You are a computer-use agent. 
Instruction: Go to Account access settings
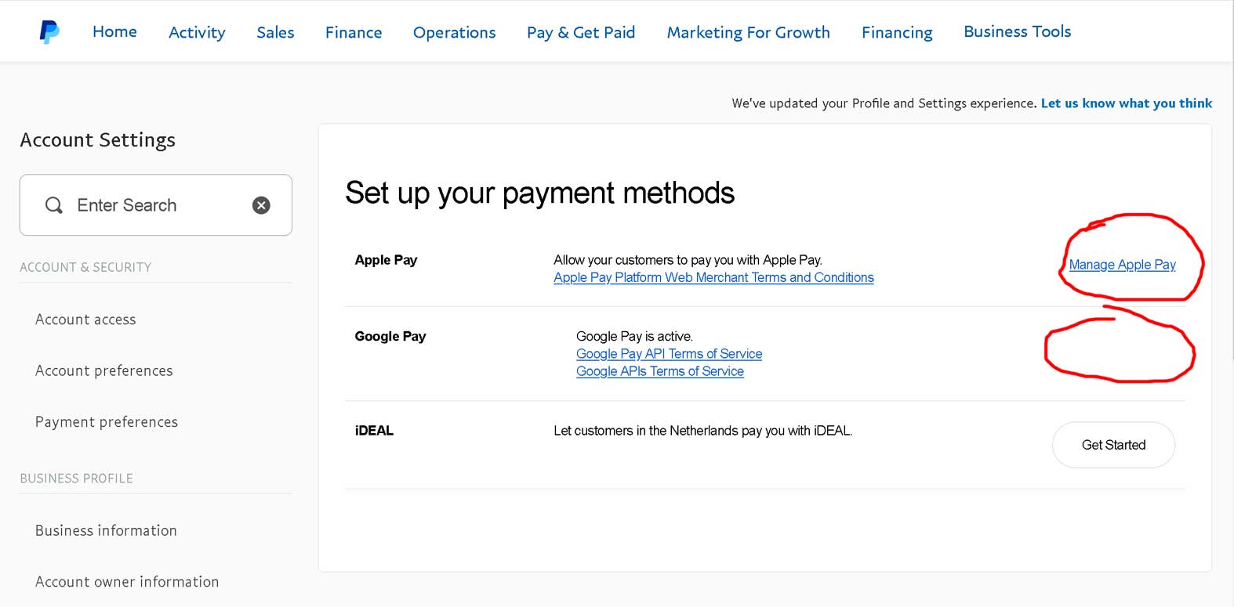tap(85, 320)
